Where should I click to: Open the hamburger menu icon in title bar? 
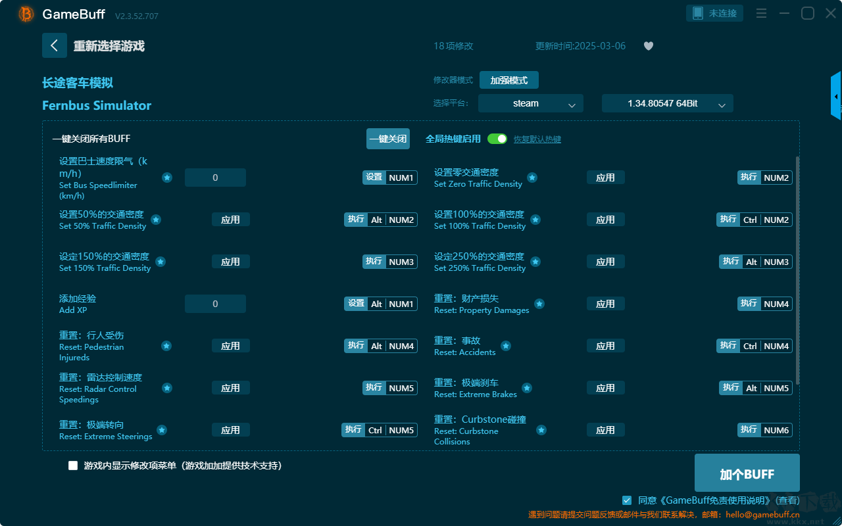(761, 13)
